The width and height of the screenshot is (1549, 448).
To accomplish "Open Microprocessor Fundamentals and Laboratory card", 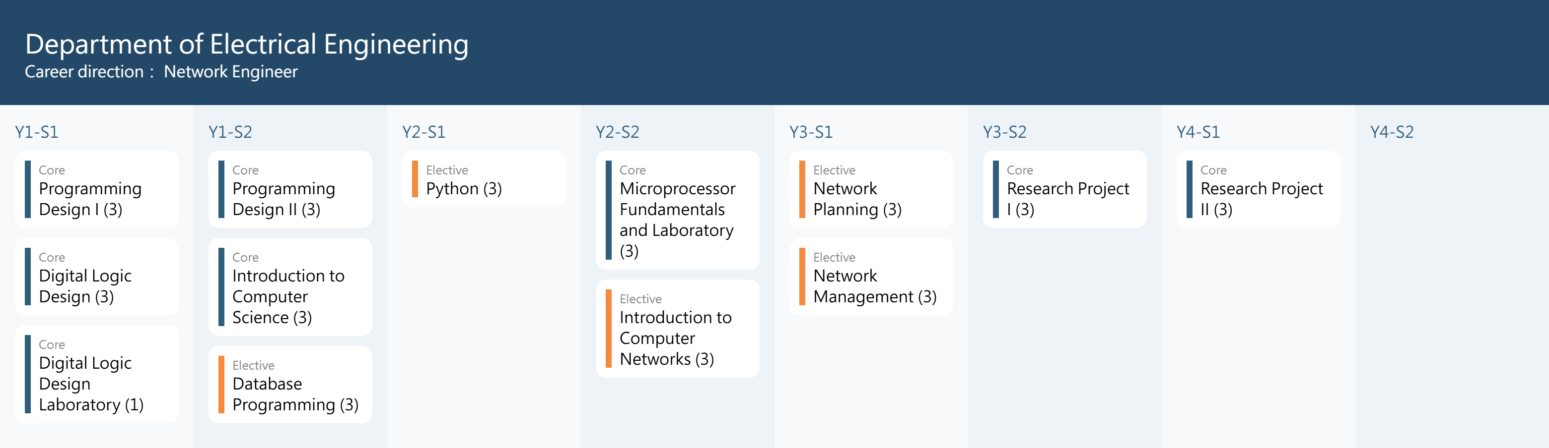I will pyautogui.click(x=677, y=210).
